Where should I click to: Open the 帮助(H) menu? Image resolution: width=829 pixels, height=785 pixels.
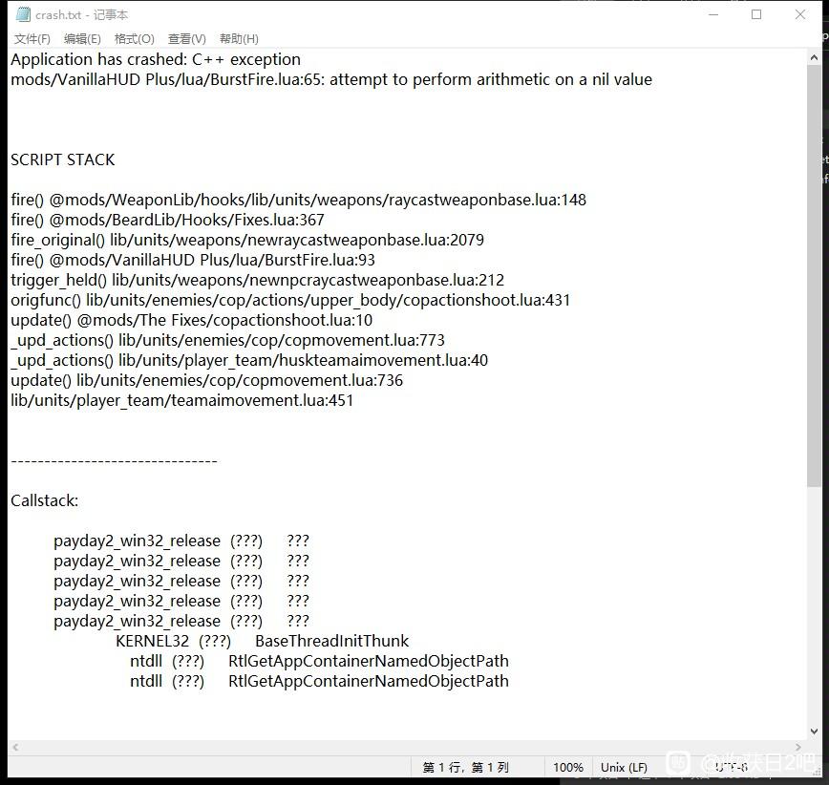(239, 38)
